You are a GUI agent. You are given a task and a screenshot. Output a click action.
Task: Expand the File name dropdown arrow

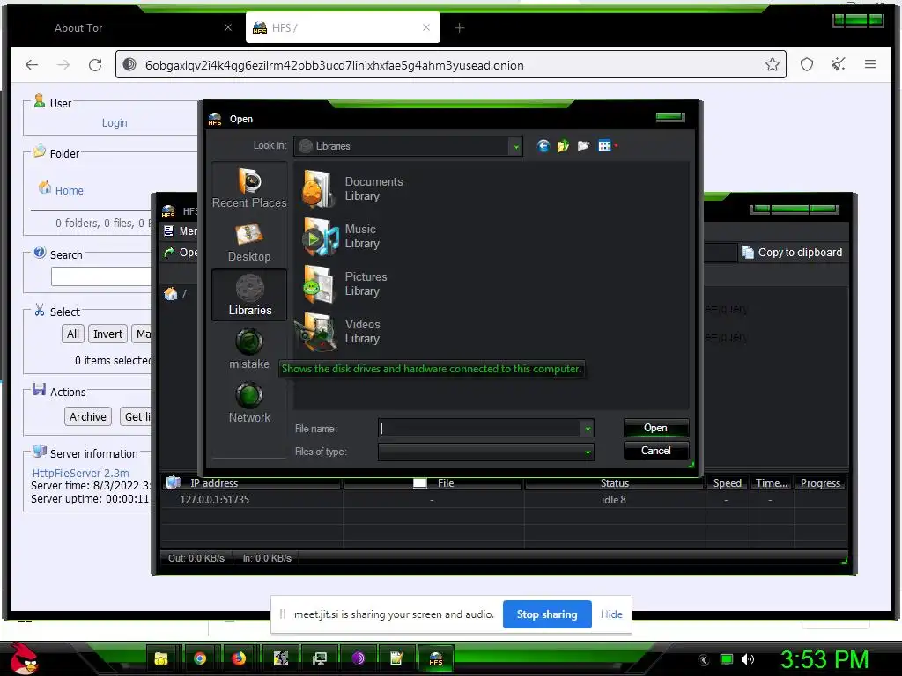click(x=588, y=429)
